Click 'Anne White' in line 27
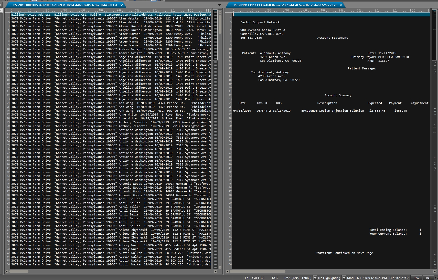 [128, 115]
